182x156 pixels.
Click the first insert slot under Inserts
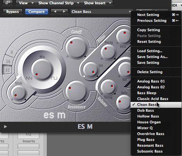coord(28,147)
